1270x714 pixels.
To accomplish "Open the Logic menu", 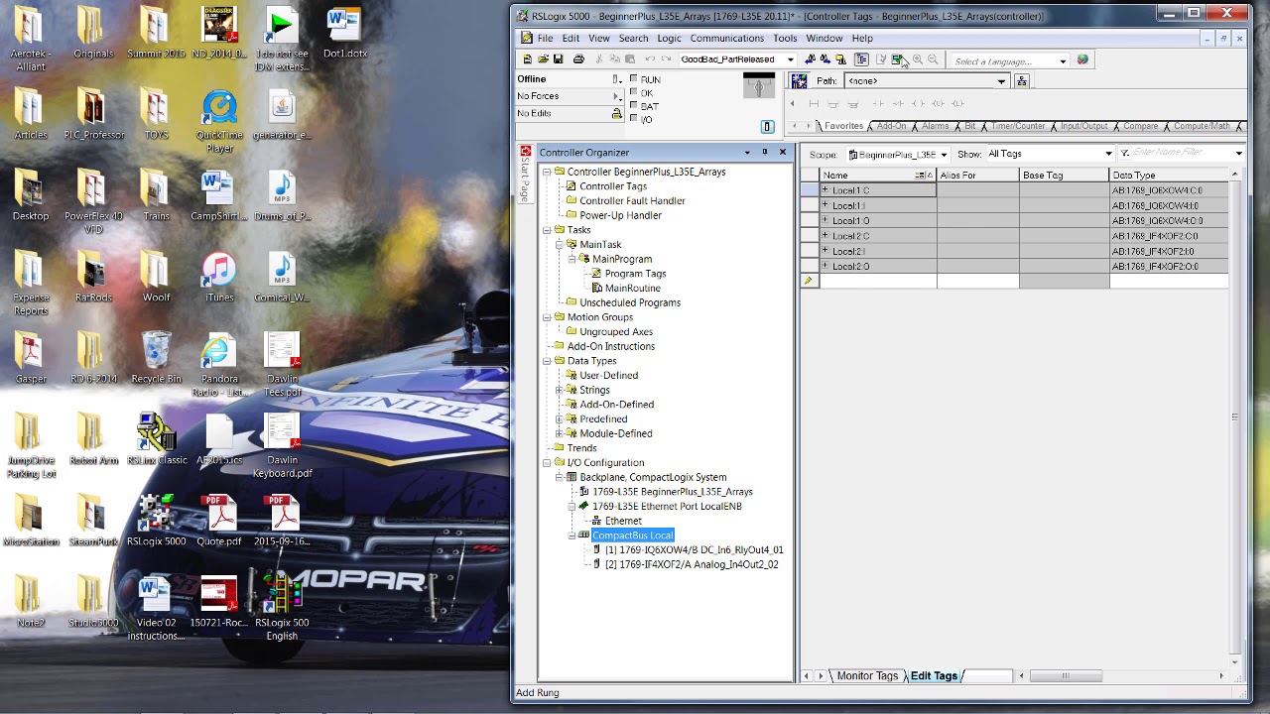I will tap(669, 39).
